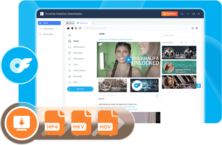The width and height of the screenshot is (222, 145).
Task: Like the post with heart icon
Action: [100, 95]
